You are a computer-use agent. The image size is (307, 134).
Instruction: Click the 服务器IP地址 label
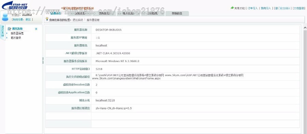(x=79, y=38)
